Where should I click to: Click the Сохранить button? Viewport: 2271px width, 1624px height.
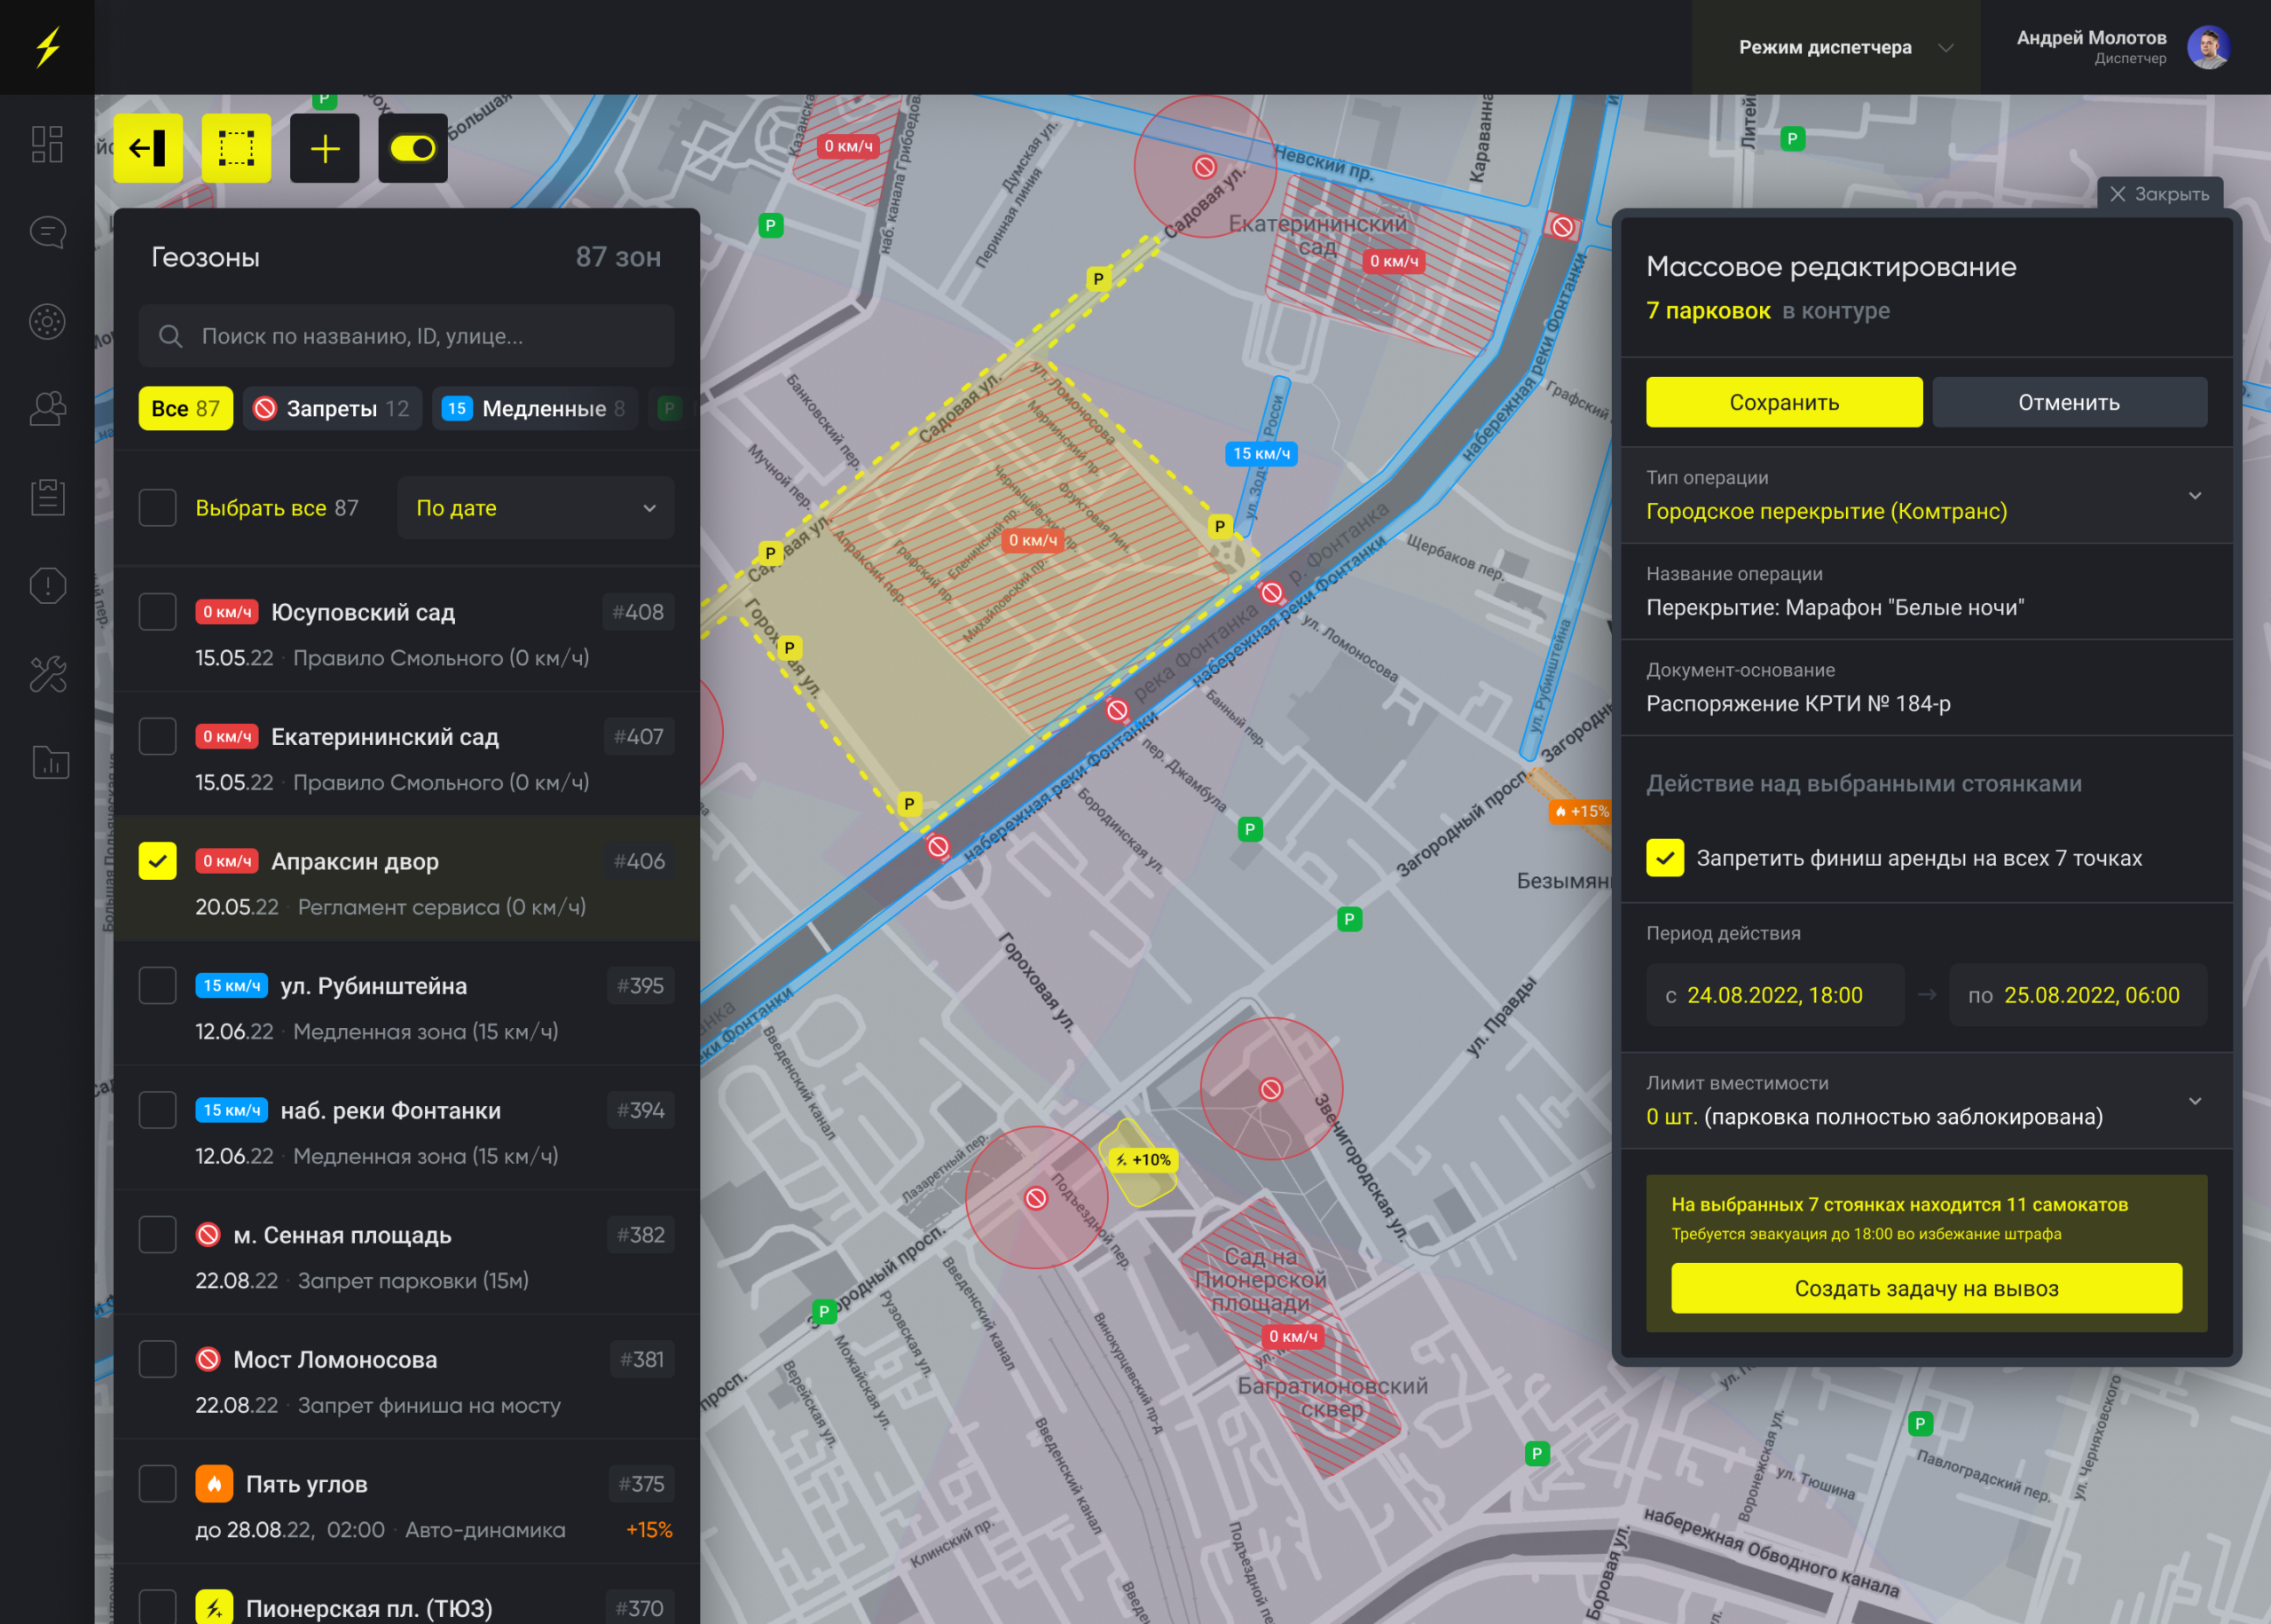coord(1784,402)
